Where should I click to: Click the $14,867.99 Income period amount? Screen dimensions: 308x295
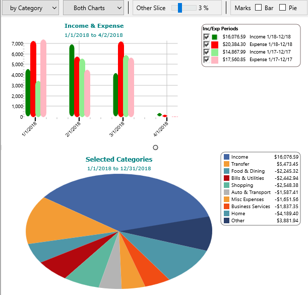pos(234,52)
